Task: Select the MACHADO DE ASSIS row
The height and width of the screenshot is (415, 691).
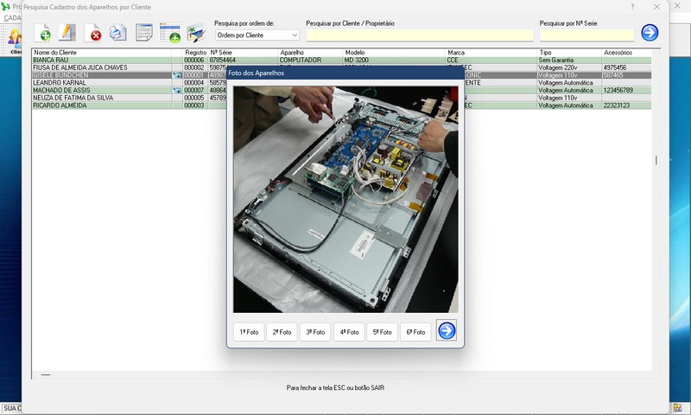Action: 341,91
